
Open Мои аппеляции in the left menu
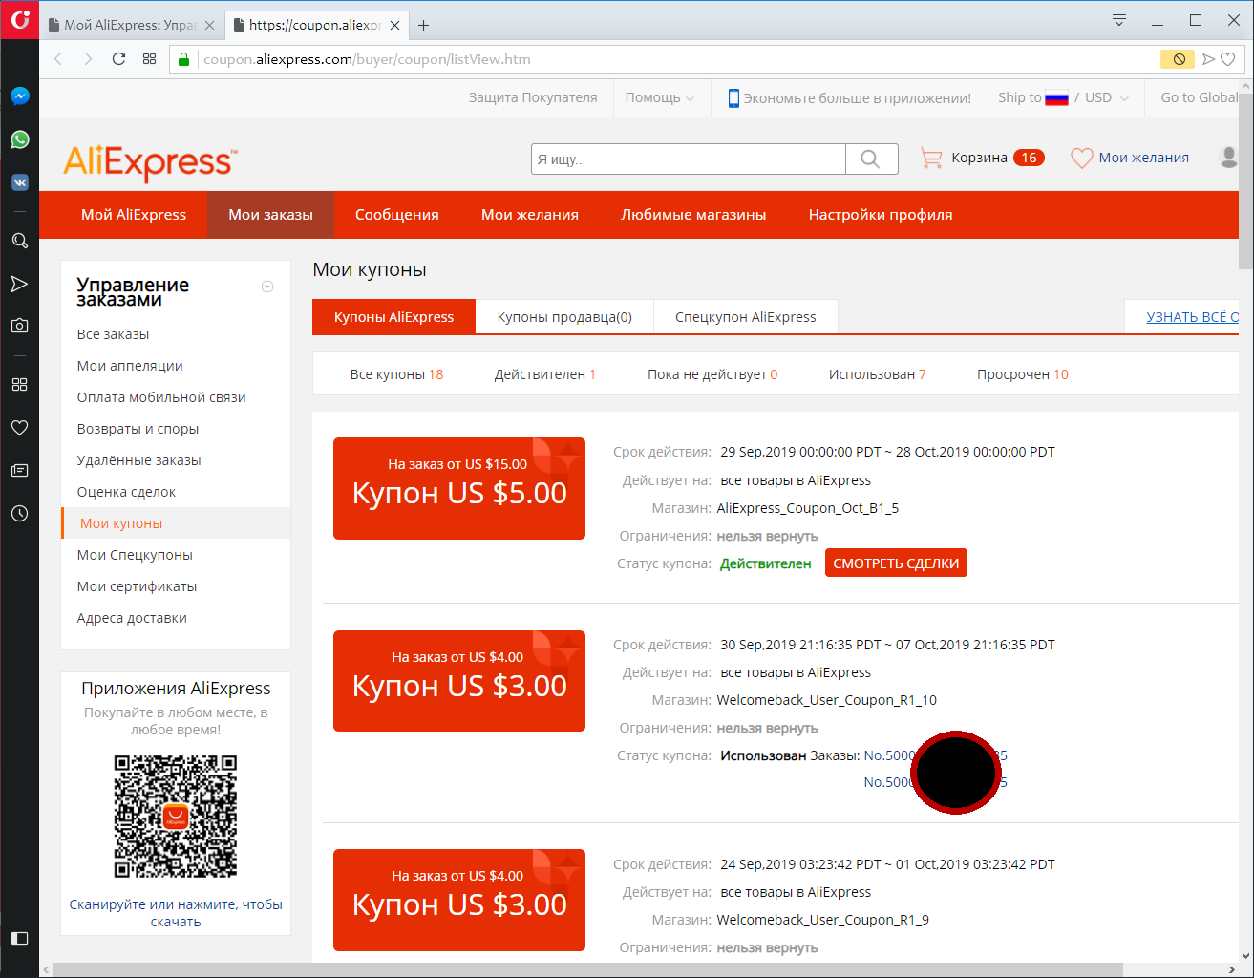pyautogui.click(x=130, y=366)
